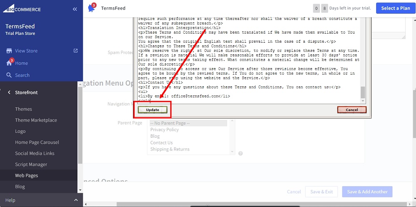This screenshot has width=416, height=207.
Task: Collapse the sidebar with double chevron
Action: (75, 9)
